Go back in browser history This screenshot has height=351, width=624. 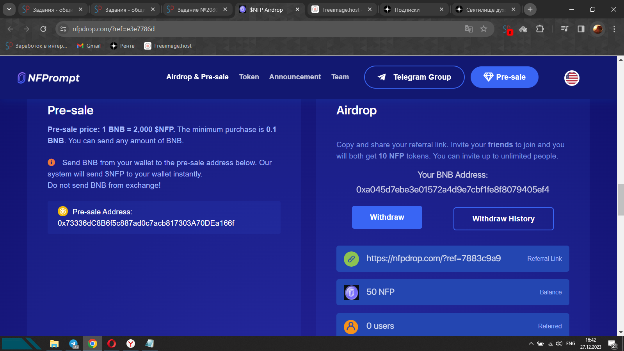[x=10, y=29]
